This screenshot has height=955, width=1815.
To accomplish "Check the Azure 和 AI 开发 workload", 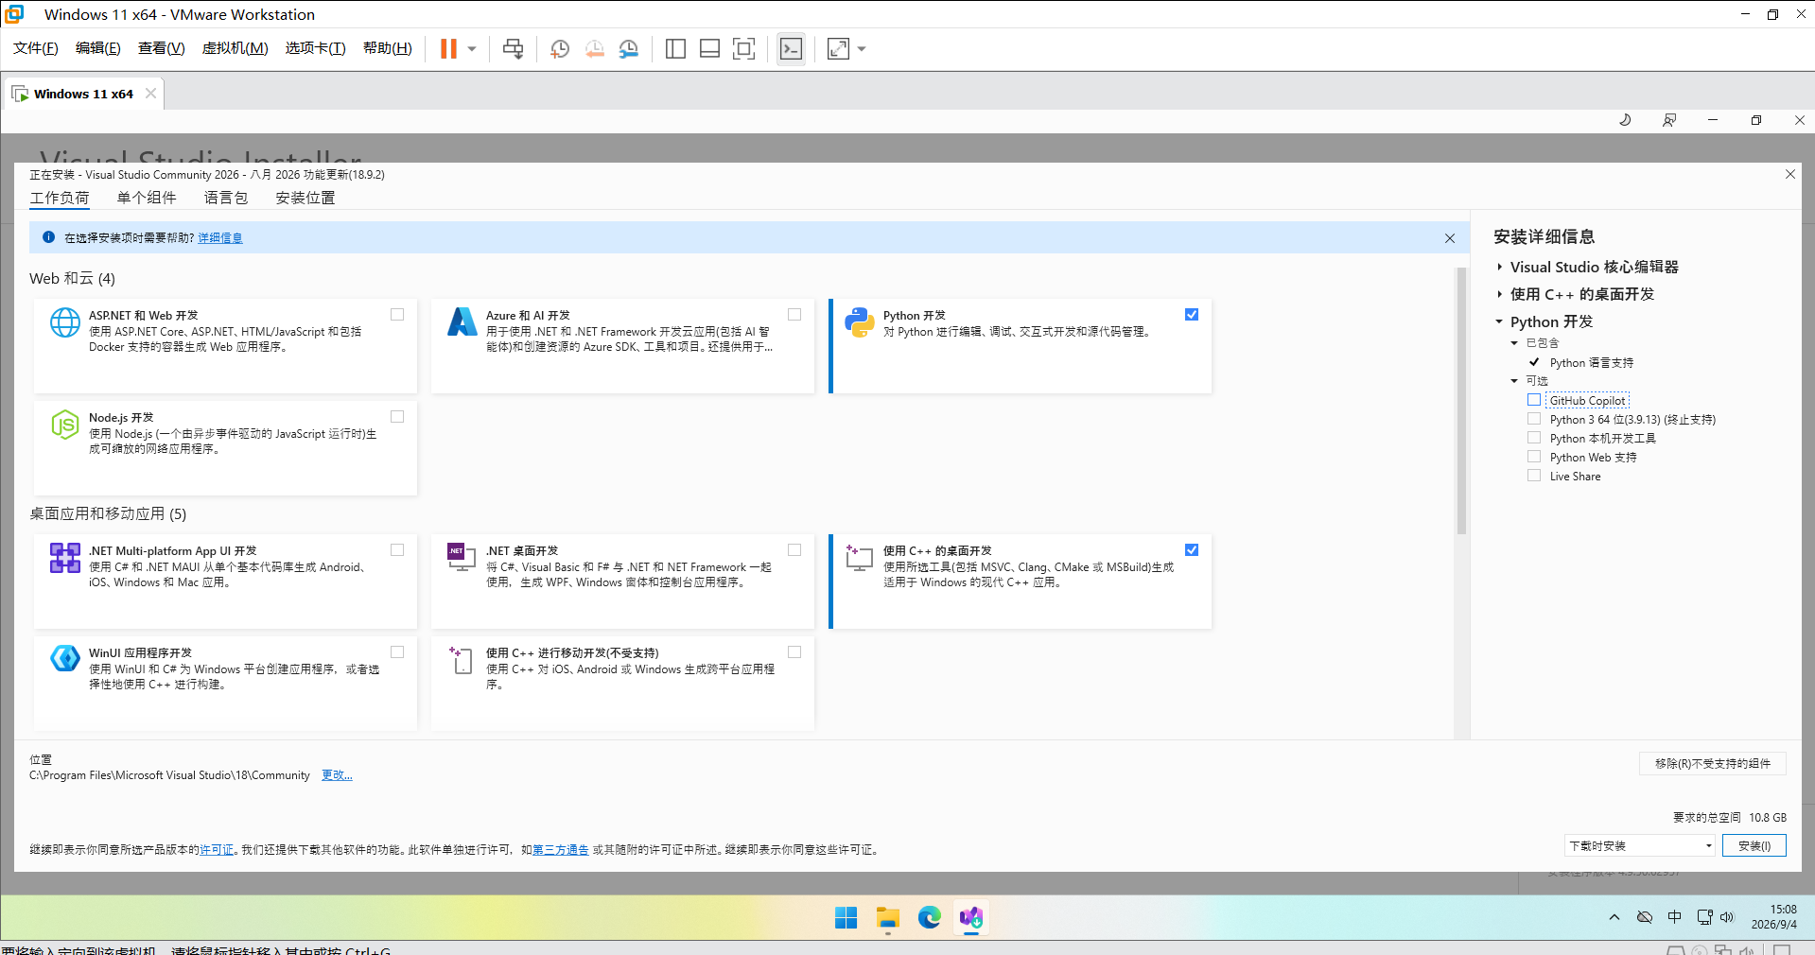I will (x=794, y=315).
